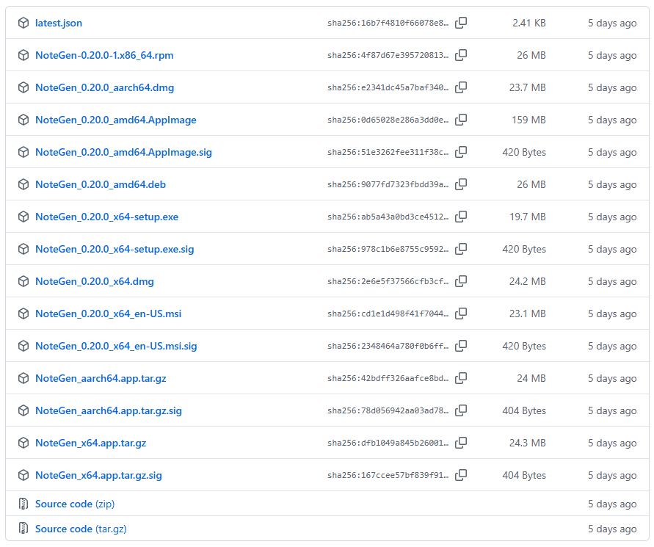Viewport: 654px width, 547px height.
Task: Copy SHA256 hash for latest.json
Action: [461, 23]
